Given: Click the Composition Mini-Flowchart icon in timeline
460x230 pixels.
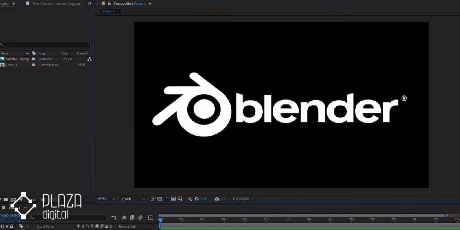Looking at the screenshot, I should point(114,218).
